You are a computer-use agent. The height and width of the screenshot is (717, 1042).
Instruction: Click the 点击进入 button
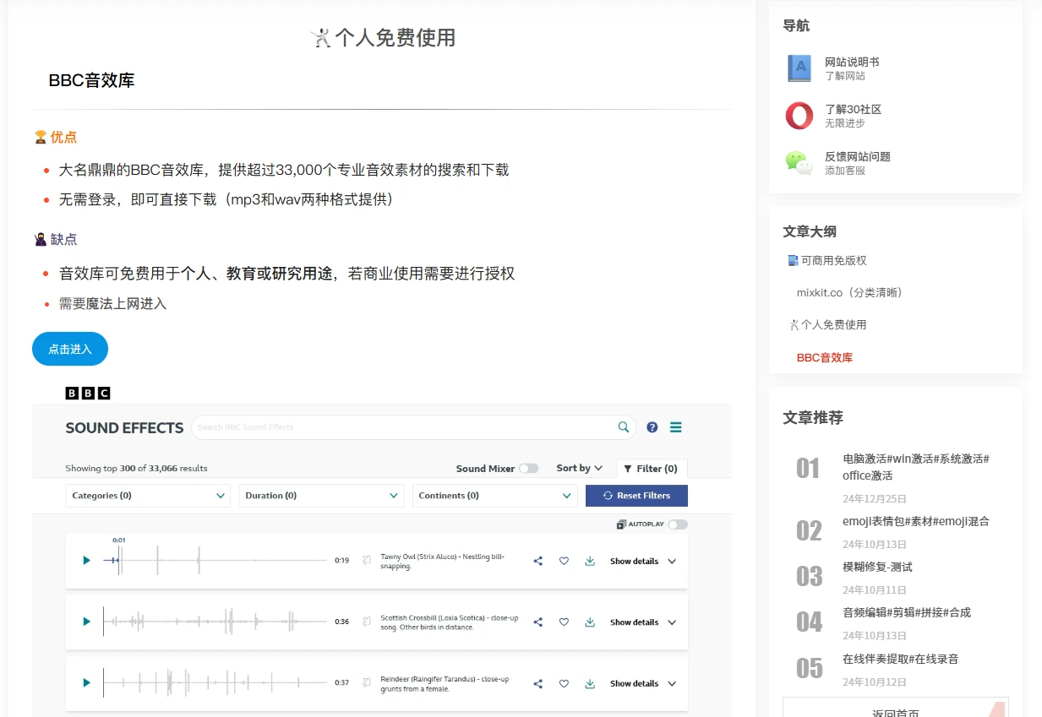(x=70, y=349)
